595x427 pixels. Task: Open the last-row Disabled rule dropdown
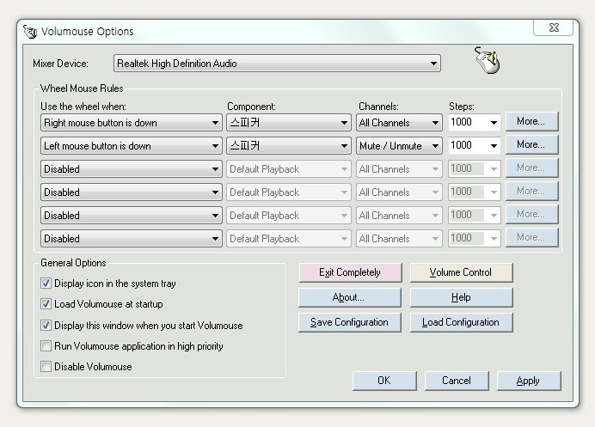click(132, 239)
